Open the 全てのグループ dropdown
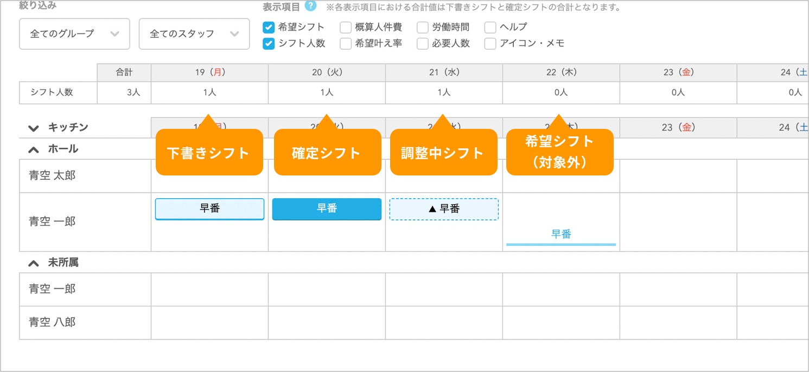 (74, 34)
